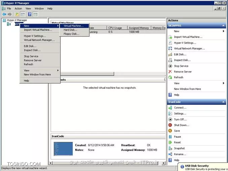The width and height of the screenshot is (228, 171).
Task: Click the green Refresh icon in Actions
Action: tap(170, 77)
